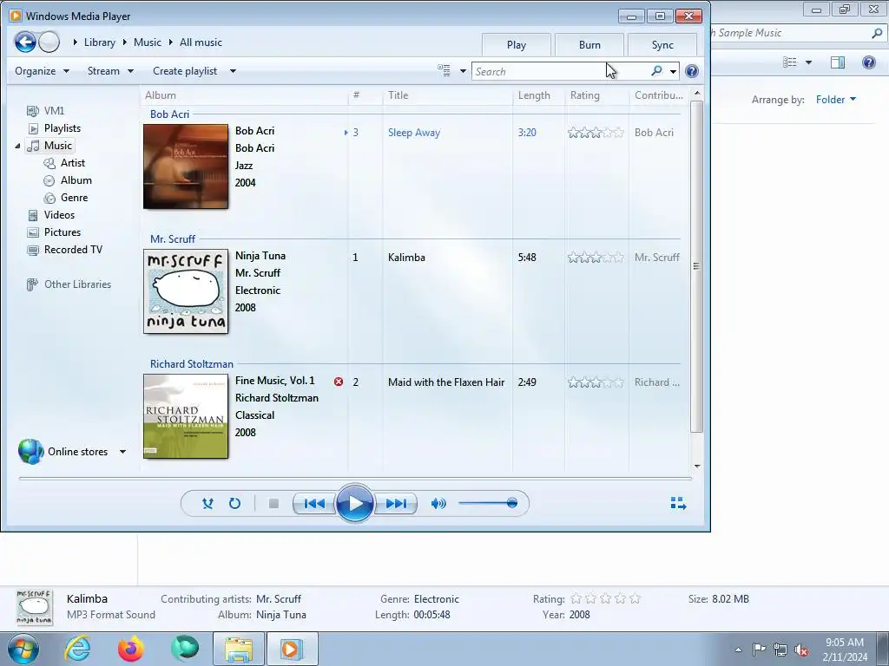Click the Bob Acri album art thumbnail
Image resolution: width=889 pixels, height=666 pixels.
(186, 166)
